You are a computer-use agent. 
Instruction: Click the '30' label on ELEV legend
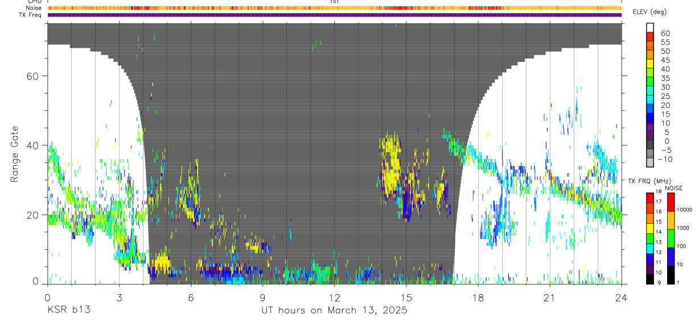click(x=665, y=87)
